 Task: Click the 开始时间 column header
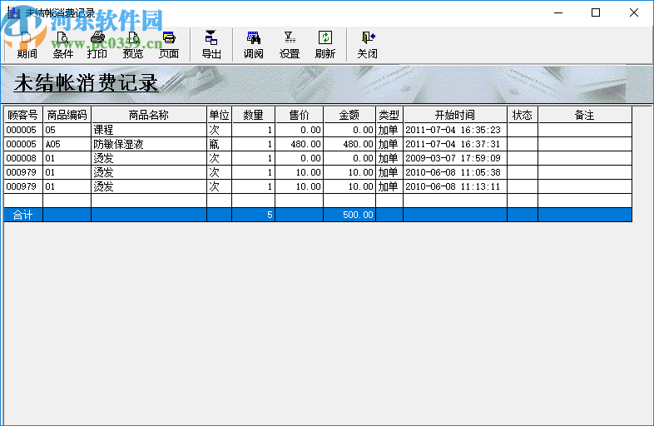(x=455, y=115)
